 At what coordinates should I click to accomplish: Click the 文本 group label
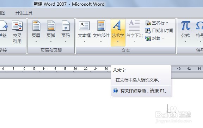coord(126,50)
